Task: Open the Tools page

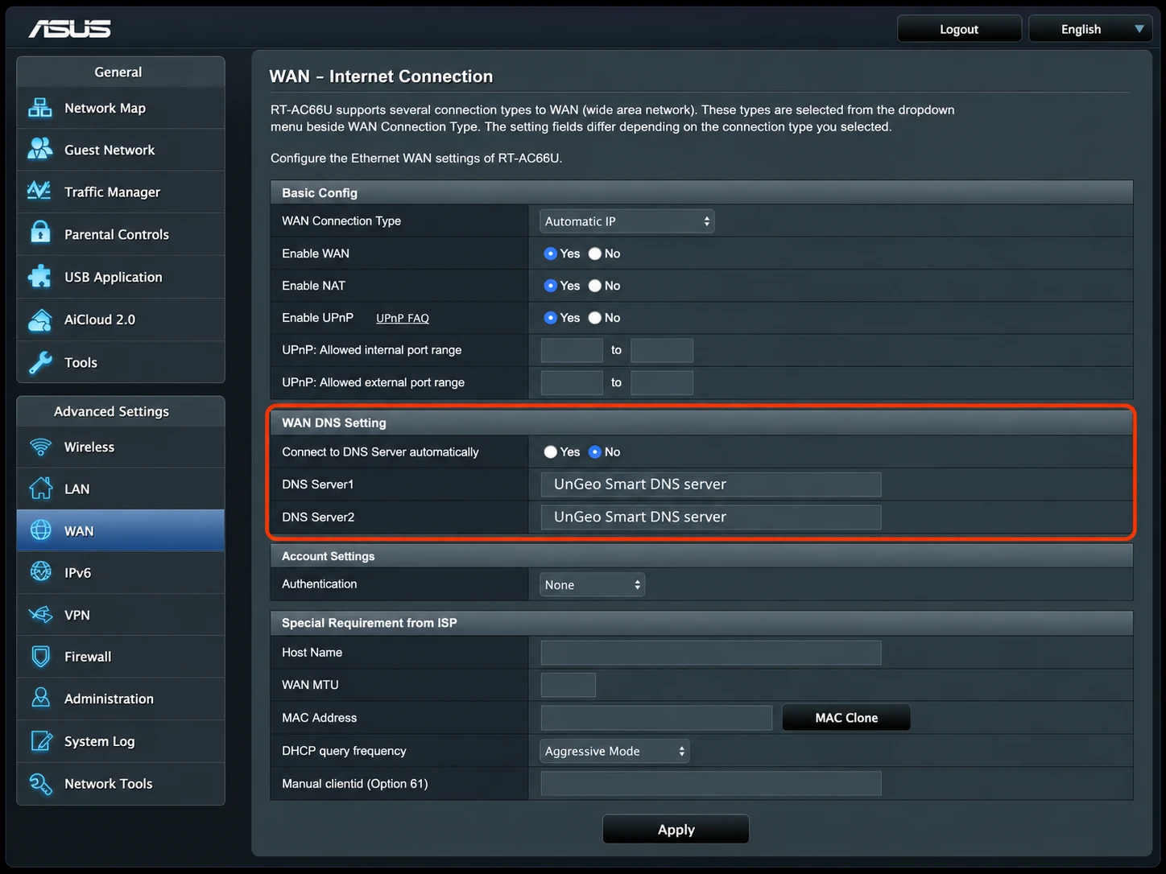Action: point(121,362)
